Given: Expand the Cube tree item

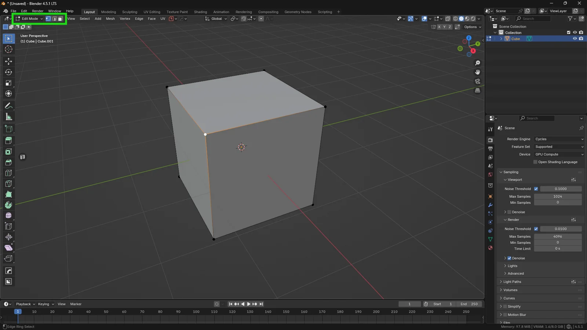Looking at the screenshot, I should click(x=501, y=38).
